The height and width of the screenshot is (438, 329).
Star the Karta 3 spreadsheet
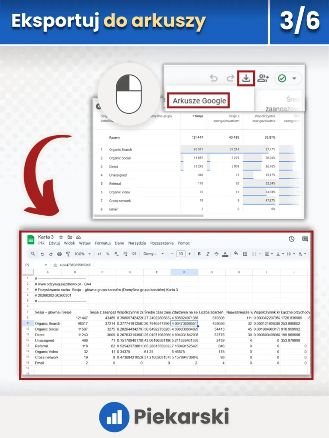(x=61, y=237)
